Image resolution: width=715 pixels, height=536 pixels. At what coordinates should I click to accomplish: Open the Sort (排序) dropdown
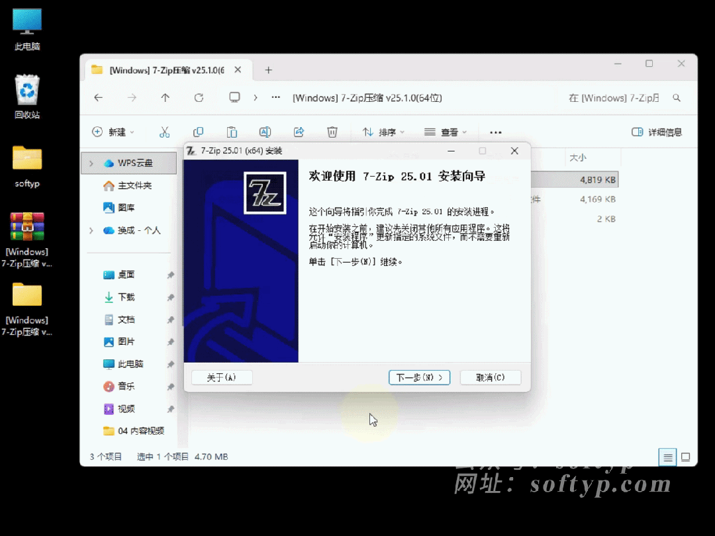click(383, 132)
